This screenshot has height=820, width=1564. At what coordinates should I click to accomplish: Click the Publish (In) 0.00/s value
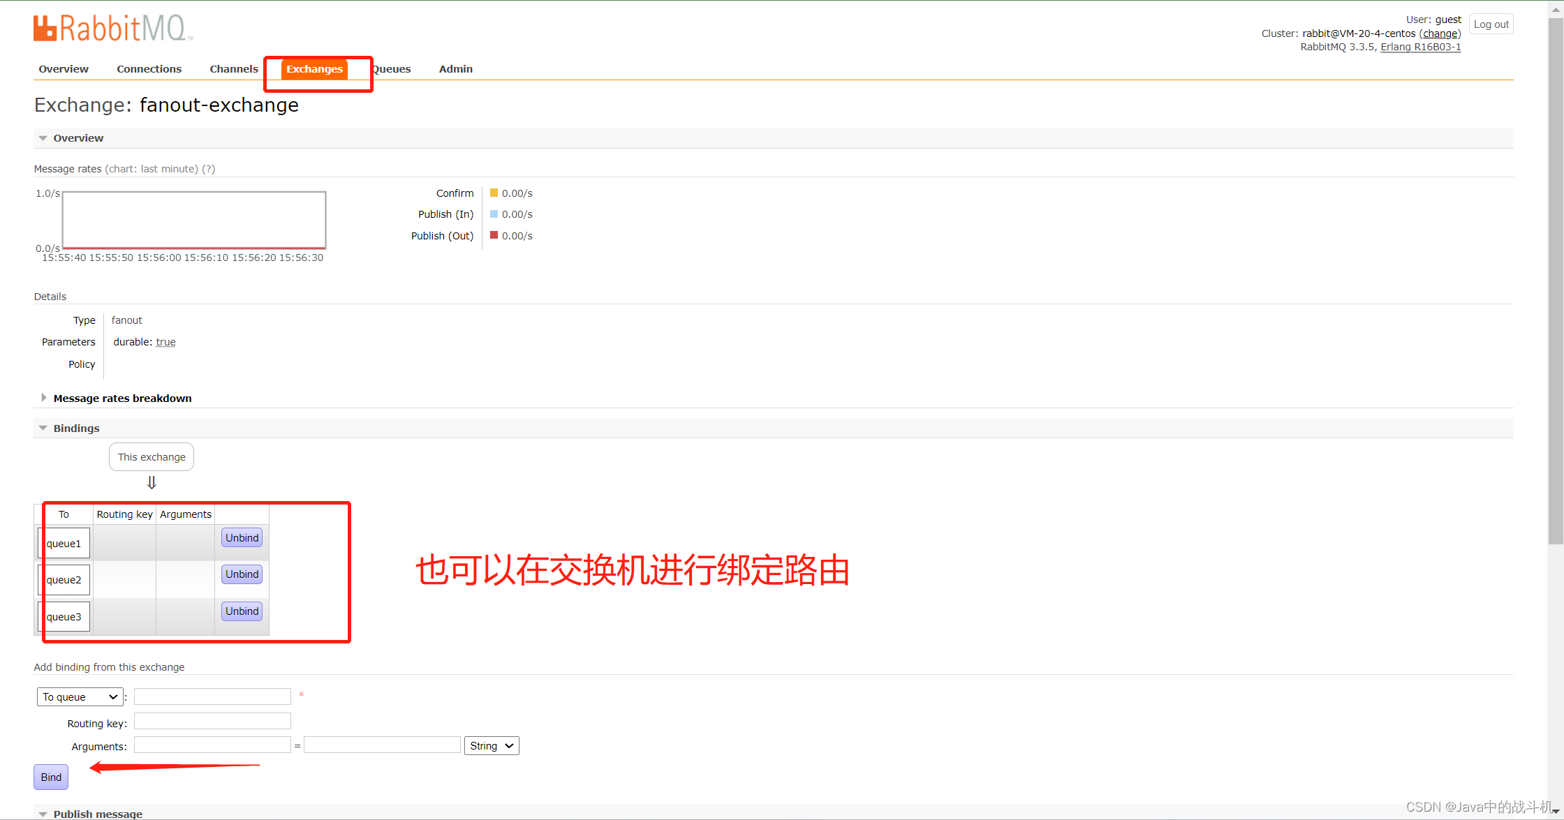click(x=517, y=214)
